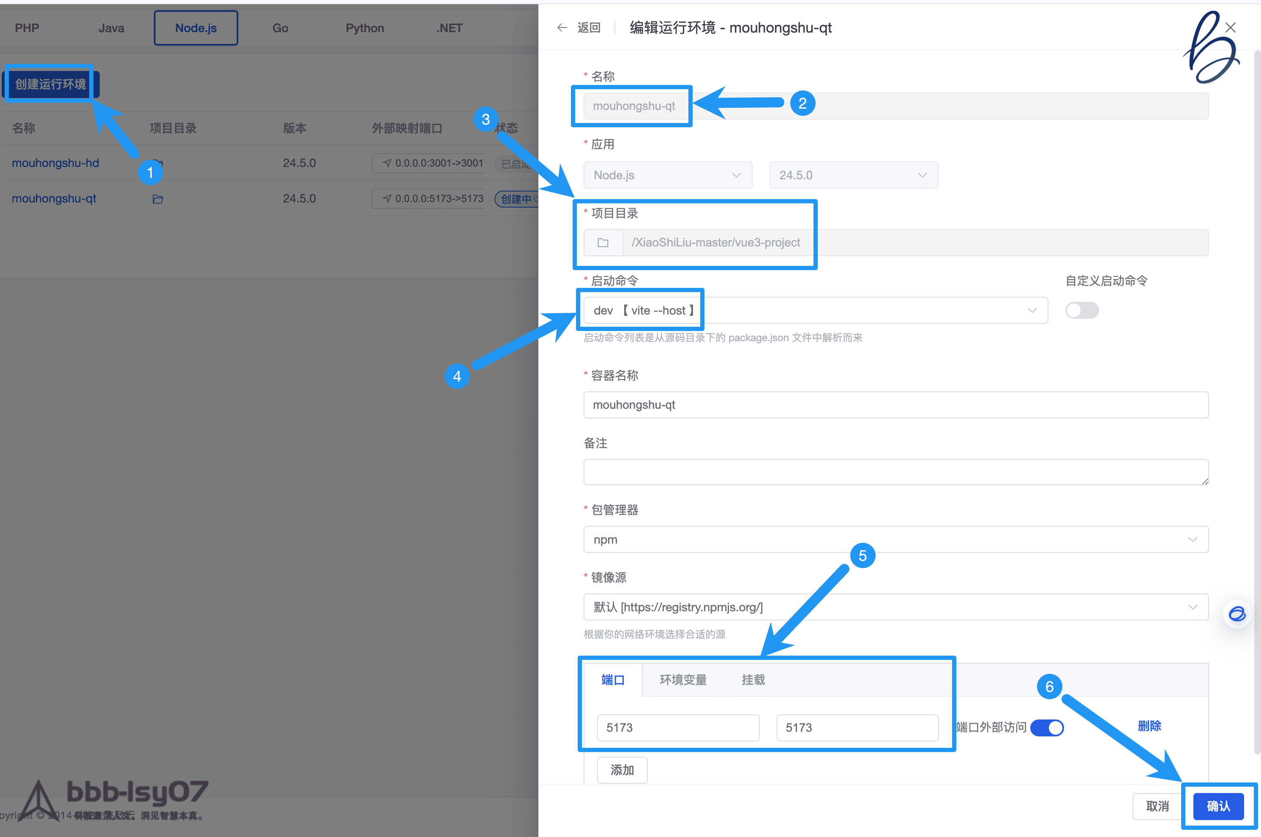Switch to the 挂载 tab
Viewport: 1261px width, 837px height.
753,680
